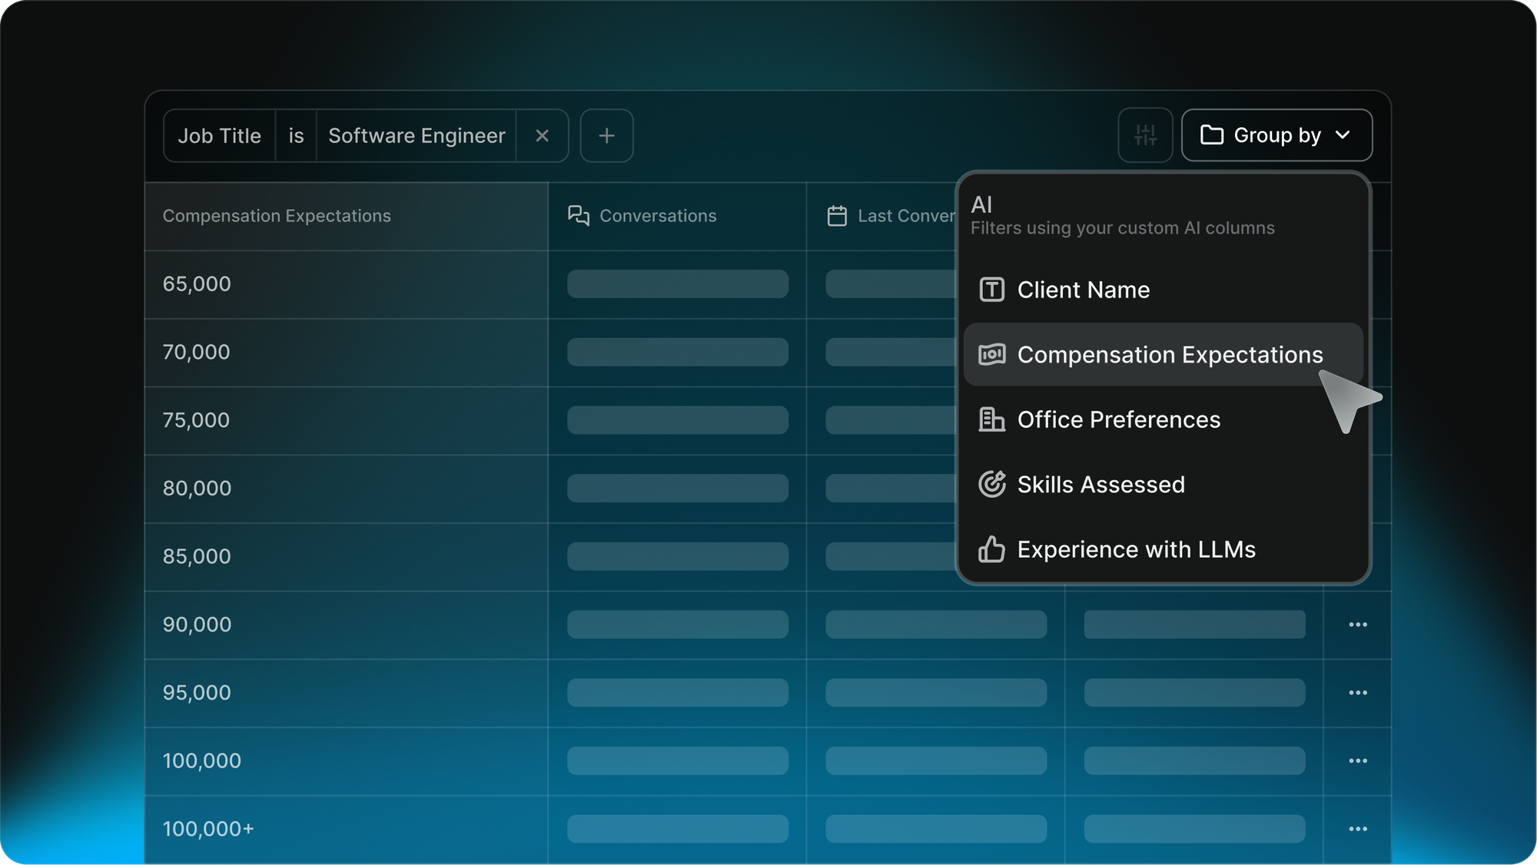Click the Conversations column header icon
The height and width of the screenshot is (865, 1537).
coord(579,216)
